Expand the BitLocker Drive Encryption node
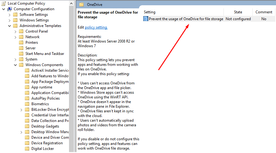 [x=21, y=110]
